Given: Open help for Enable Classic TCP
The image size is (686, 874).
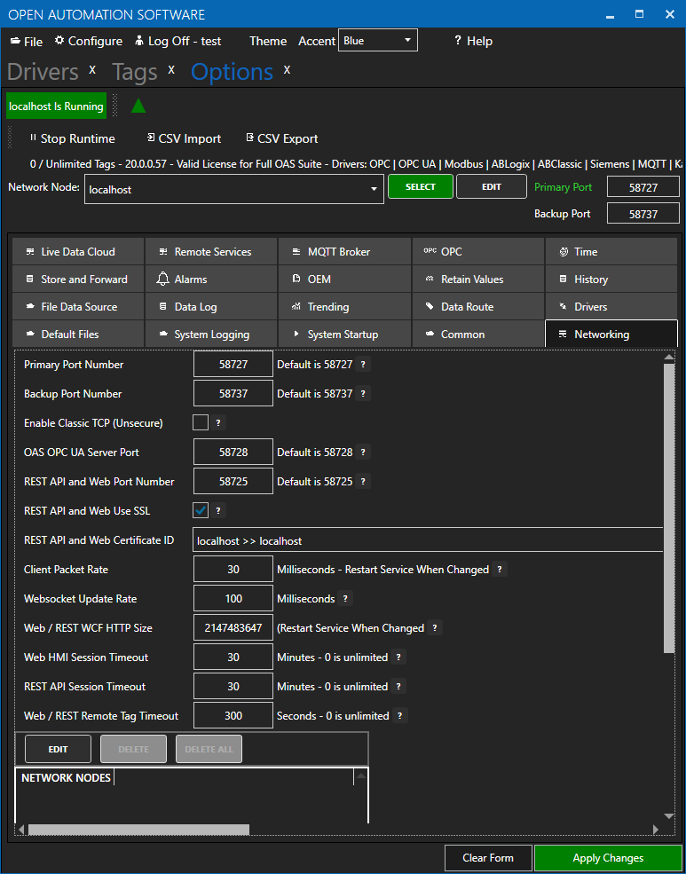Looking at the screenshot, I should point(218,423).
